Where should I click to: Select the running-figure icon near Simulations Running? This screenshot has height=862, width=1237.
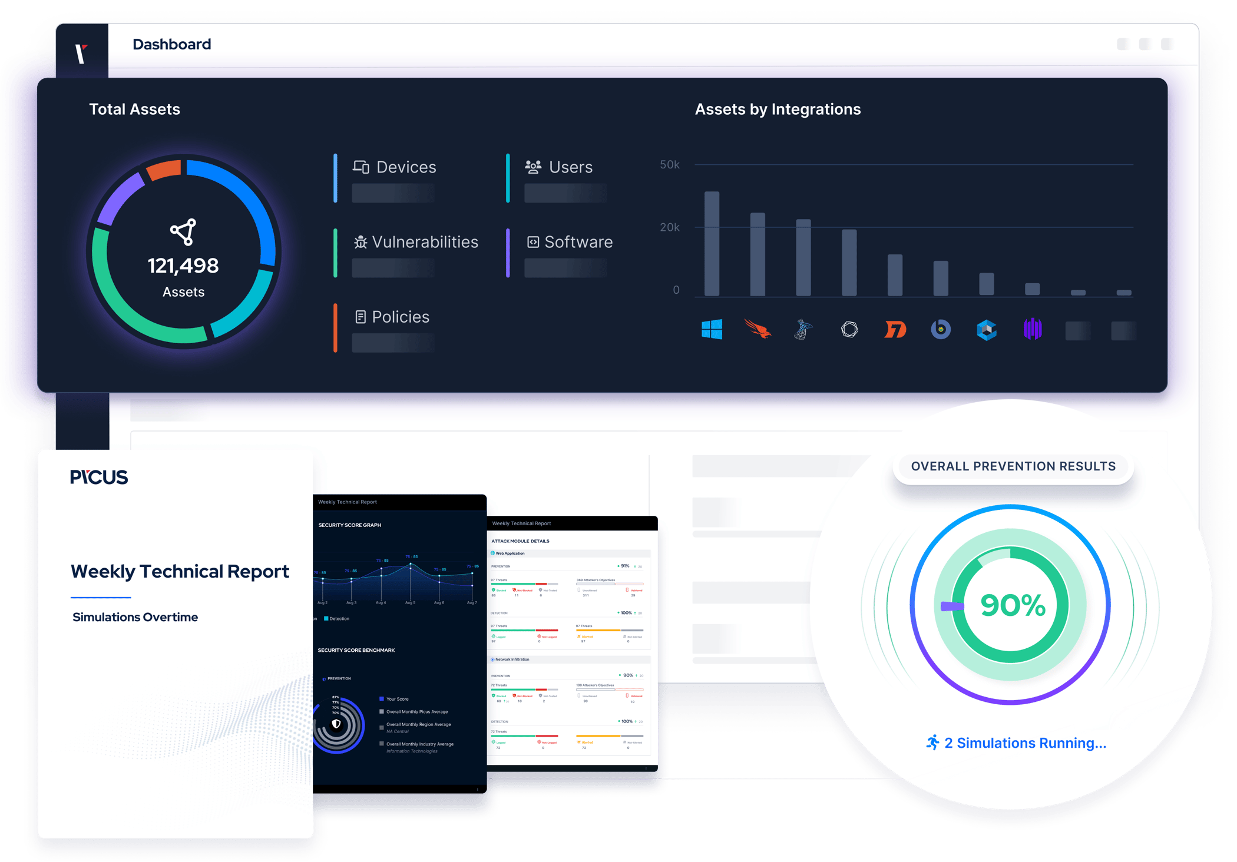coord(934,742)
